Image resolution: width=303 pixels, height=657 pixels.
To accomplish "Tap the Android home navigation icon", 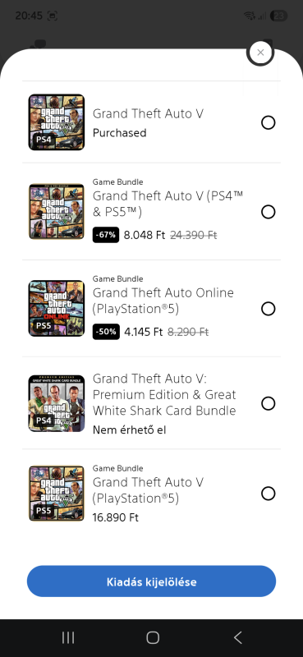I will (153, 638).
